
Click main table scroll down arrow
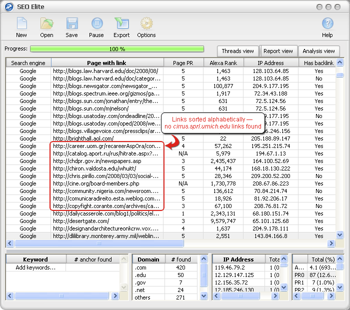click(x=339, y=235)
